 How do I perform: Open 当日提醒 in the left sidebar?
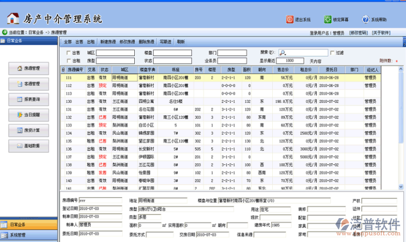pyautogui.click(x=29, y=115)
